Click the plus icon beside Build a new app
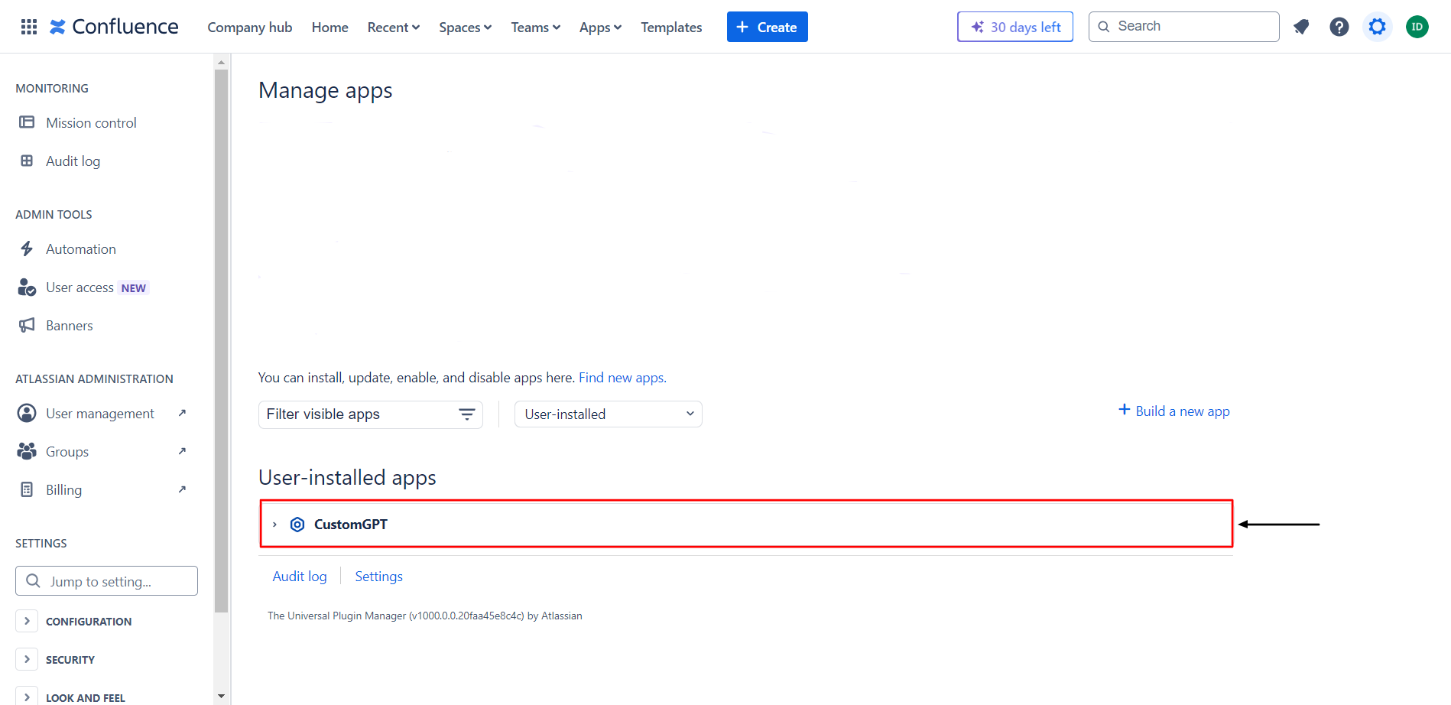The image size is (1451, 705). click(x=1125, y=410)
